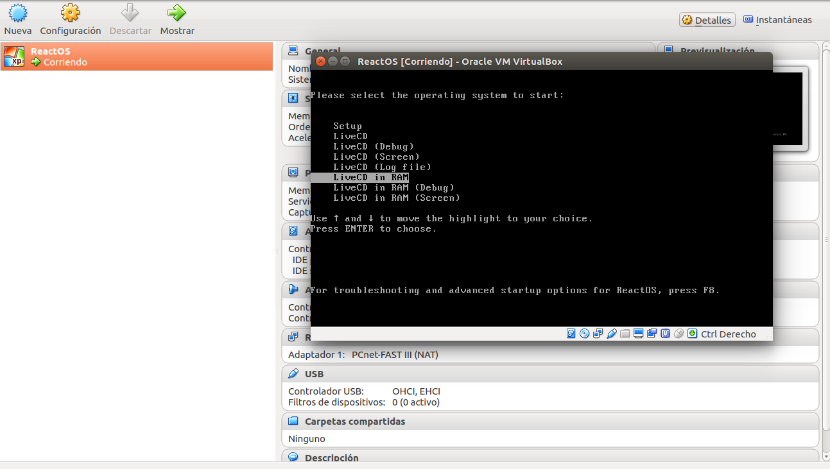This screenshot has height=469, width=830.
Task: Click the Nueva toolbar button
Action: pyautogui.click(x=17, y=20)
